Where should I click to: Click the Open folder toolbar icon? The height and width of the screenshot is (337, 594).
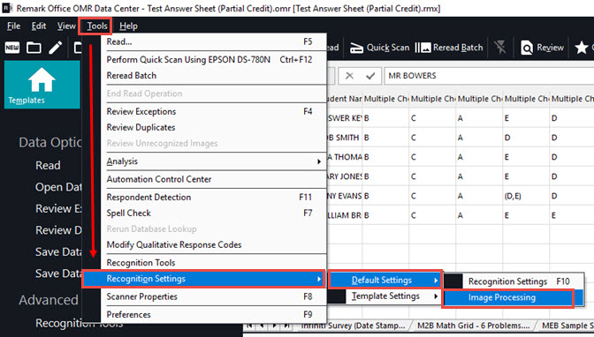click(34, 48)
